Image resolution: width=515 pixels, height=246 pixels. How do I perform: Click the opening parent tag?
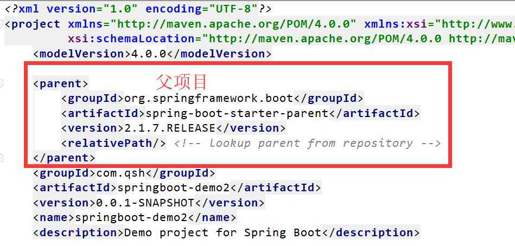point(61,83)
